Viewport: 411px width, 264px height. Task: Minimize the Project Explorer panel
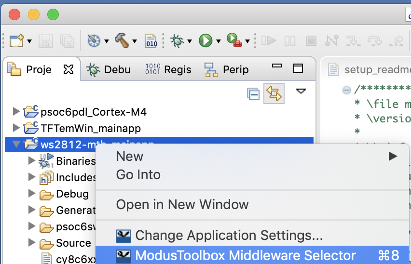277,66
